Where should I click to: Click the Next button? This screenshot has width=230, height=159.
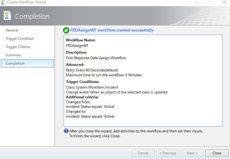(x=192, y=153)
